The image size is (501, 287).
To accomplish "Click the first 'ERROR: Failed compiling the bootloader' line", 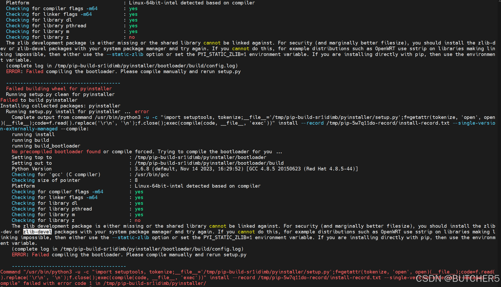I will coord(123,72).
